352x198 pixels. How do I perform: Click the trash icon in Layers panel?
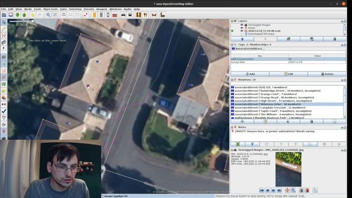pyautogui.click(x=334, y=39)
